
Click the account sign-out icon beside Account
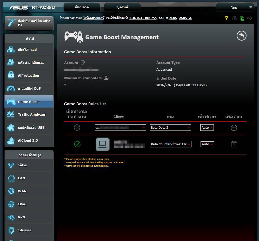pyautogui.click(x=83, y=62)
